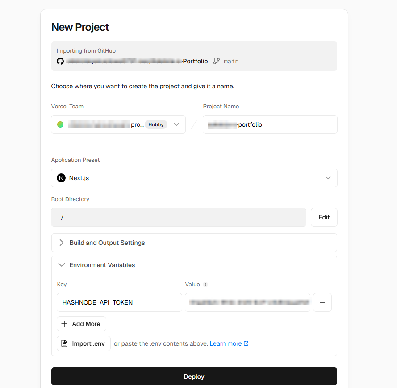Click the Next.js logo in Application Preset
Image resolution: width=397 pixels, height=388 pixels.
pos(61,178)
